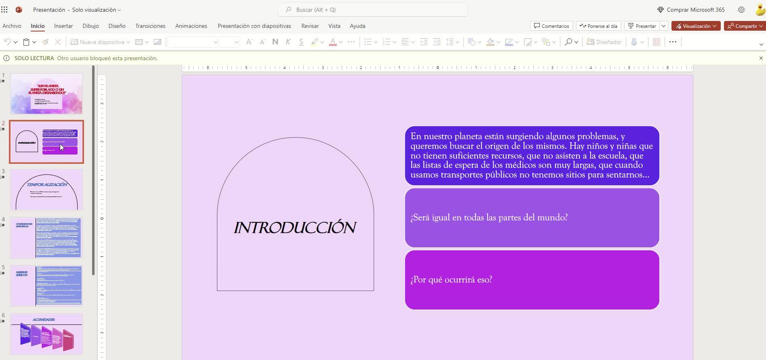Open the search magnifier tool in ribbon
Image resolution: width=766 pixels, height=360 pixels.
[x=568, y=42]
